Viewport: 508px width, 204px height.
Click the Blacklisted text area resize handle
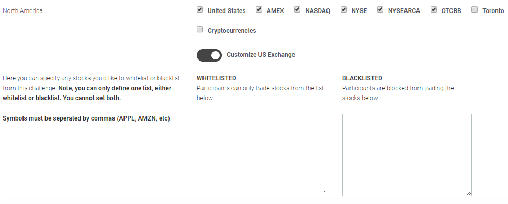pos(469,193)
